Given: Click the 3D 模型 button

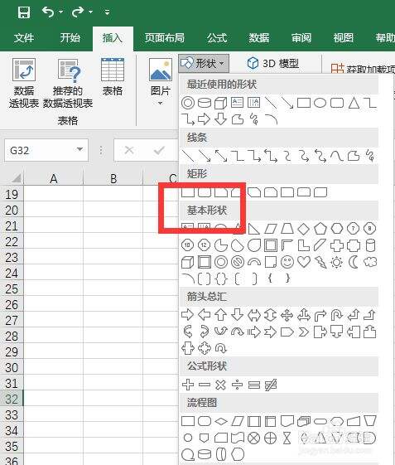Looking at the screenshot, I should [273, 63].
